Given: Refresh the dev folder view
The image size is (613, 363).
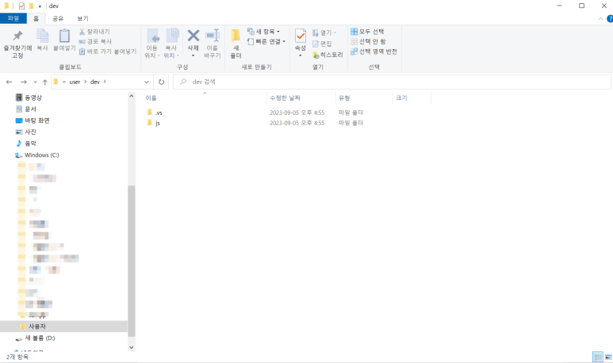Looking at the screenshot, I should click(161, 82).
